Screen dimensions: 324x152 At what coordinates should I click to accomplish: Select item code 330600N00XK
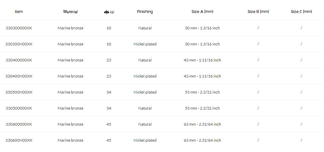tap(19, 140)
